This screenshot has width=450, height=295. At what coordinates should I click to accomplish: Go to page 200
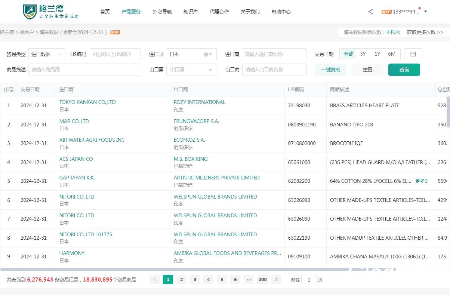click(x=263, y=279)
